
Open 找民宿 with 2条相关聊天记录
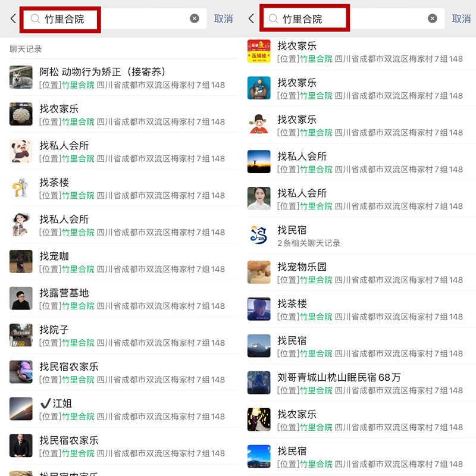coord(362,236)
